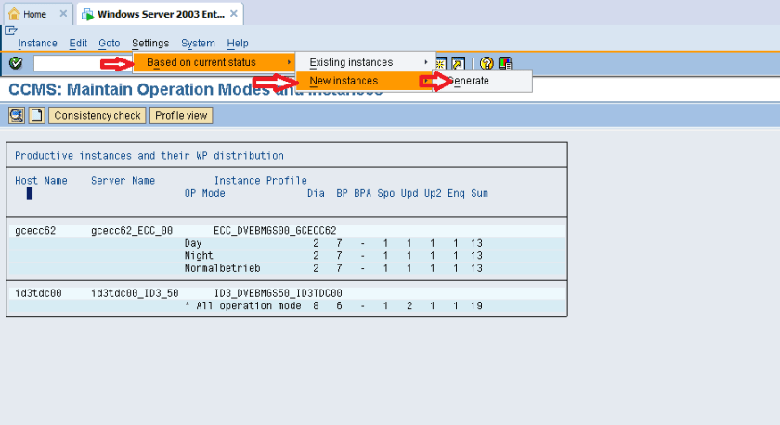The width and height of the screenshot is (780, 425).
Task: Open the yellow Help question mark icon
Action: 486,63
